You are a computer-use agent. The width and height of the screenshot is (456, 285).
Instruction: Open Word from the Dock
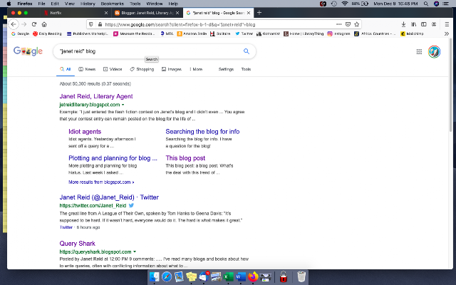click(x=241, y=276)
